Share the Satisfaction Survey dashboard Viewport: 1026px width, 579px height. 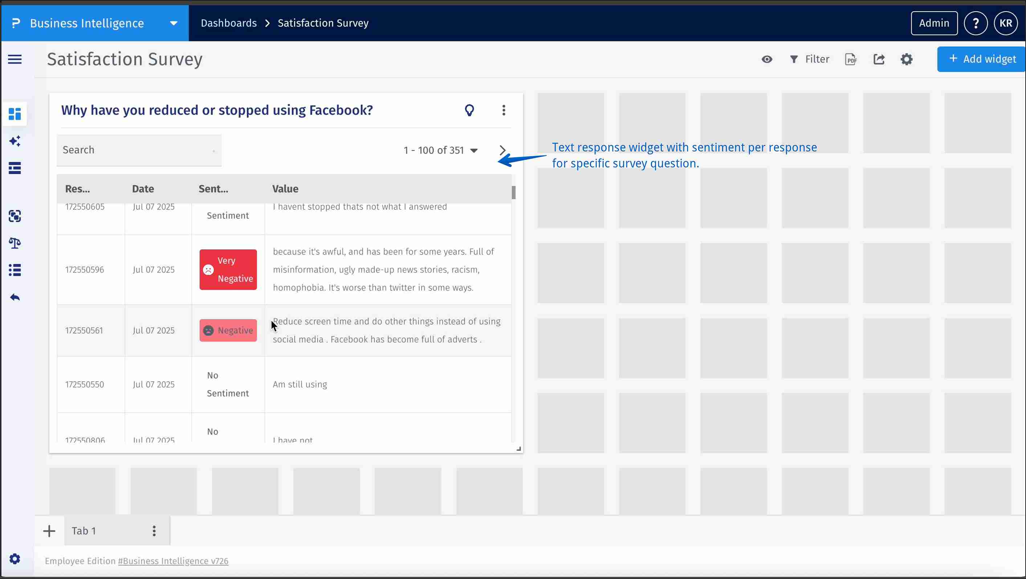click(x=879, y=59)
